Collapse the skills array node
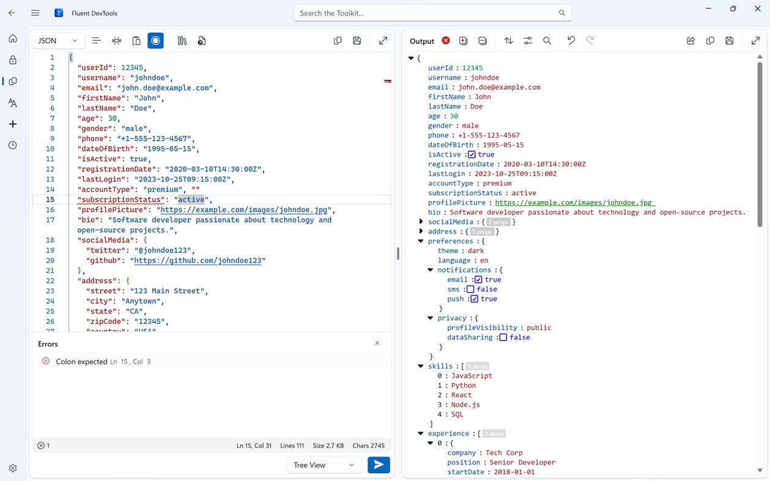The height and width of the screenshot is (481, 770). (x=421, y=366)
